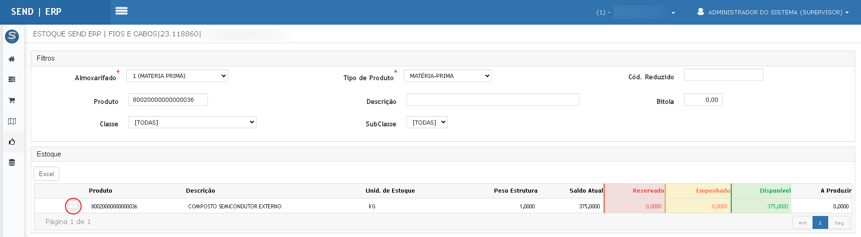Open the Classe dropdown
Screen dimensions: 861x237
pos(192,122)
